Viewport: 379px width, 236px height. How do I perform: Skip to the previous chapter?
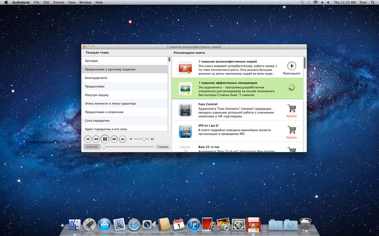click(x=88, y=139)
